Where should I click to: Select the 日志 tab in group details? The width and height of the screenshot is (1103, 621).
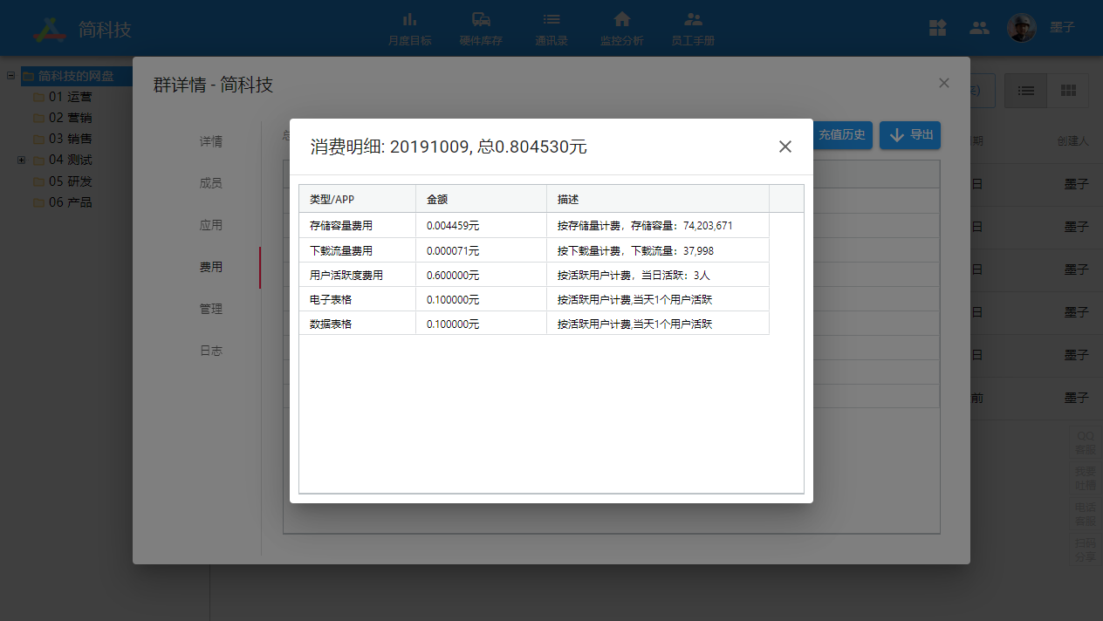[x=210, y=351]
